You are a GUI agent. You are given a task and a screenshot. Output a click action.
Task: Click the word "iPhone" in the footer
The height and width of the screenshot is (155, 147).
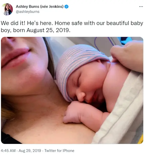click(68, 151)
